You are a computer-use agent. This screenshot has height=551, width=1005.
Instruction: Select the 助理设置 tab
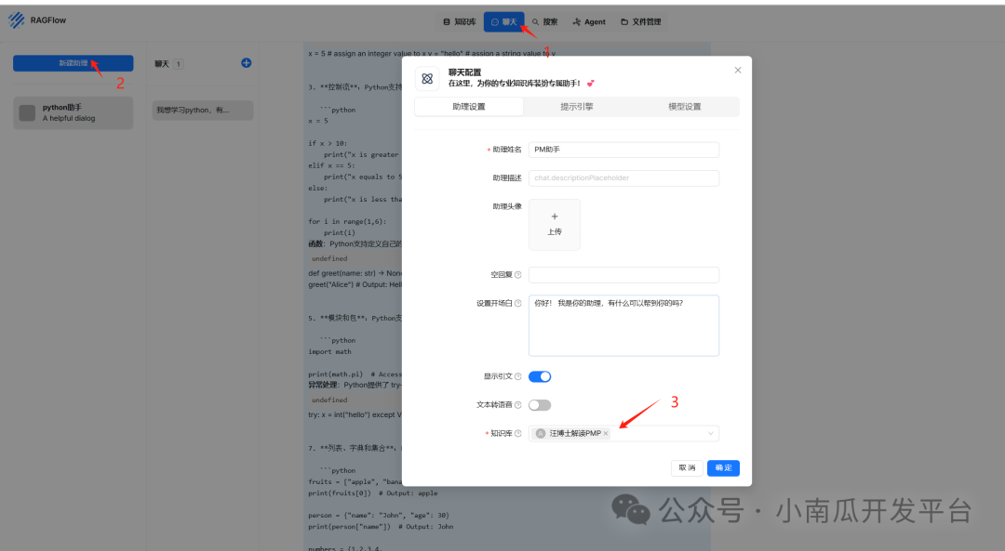click(469, 107)
